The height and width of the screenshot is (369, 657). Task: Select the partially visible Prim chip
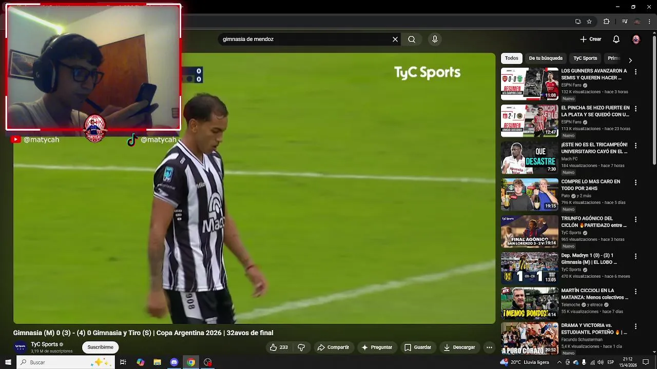click(614, 58)
